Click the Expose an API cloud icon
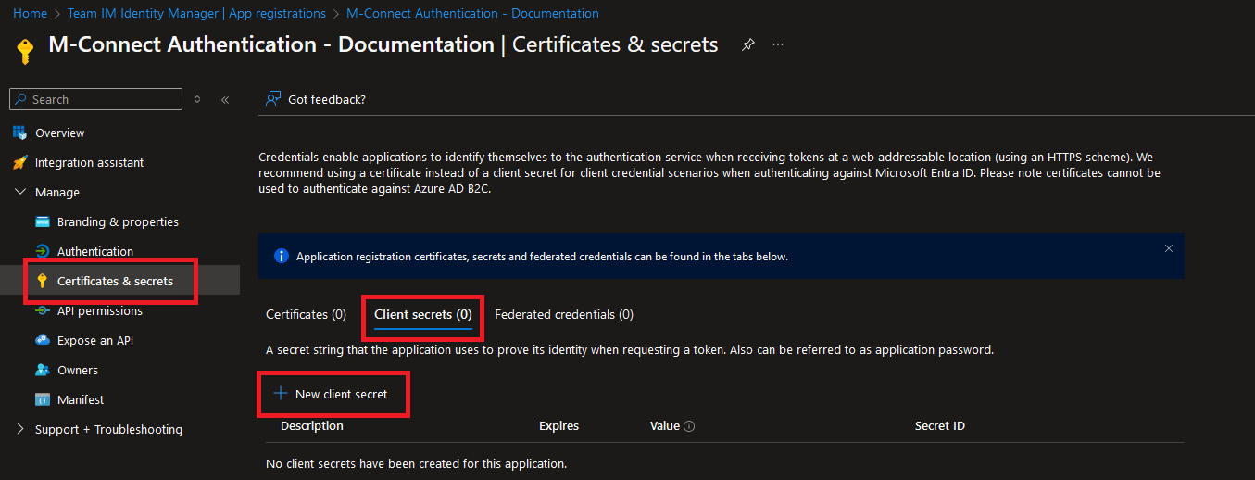This screenshot has height=480, width=1255. [42, 340]
